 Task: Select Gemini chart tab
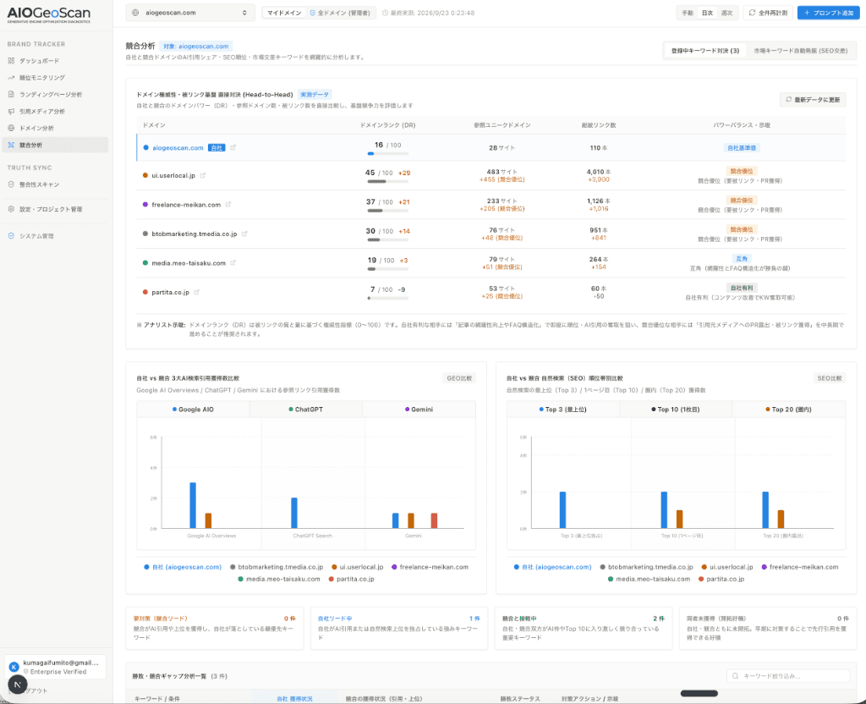point(419,410)
